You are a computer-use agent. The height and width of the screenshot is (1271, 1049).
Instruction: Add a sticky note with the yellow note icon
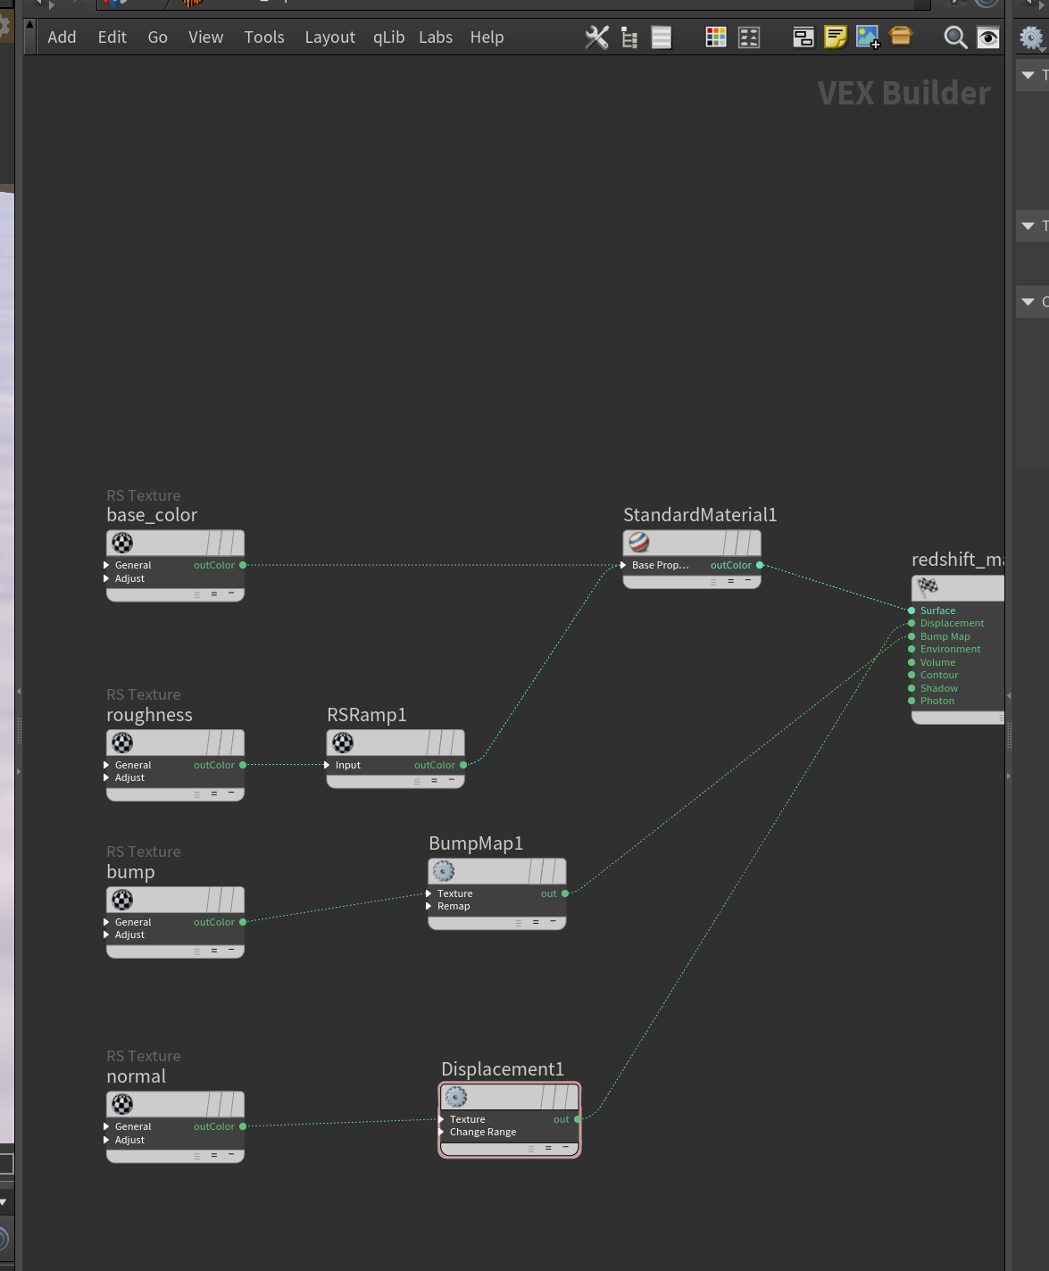(x=836, y=37)
